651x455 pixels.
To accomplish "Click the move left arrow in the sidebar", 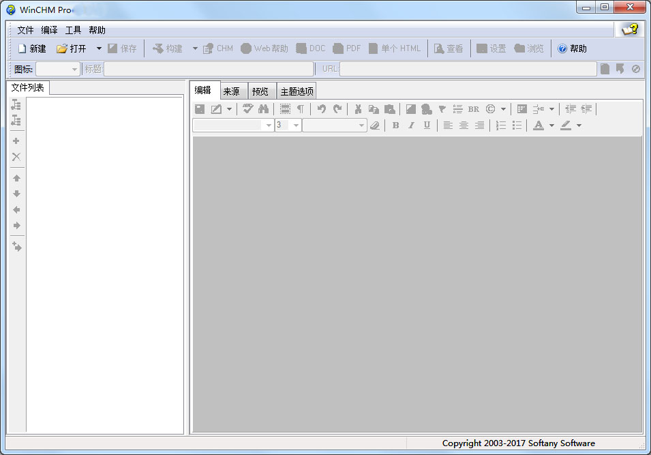I will 16,209.
